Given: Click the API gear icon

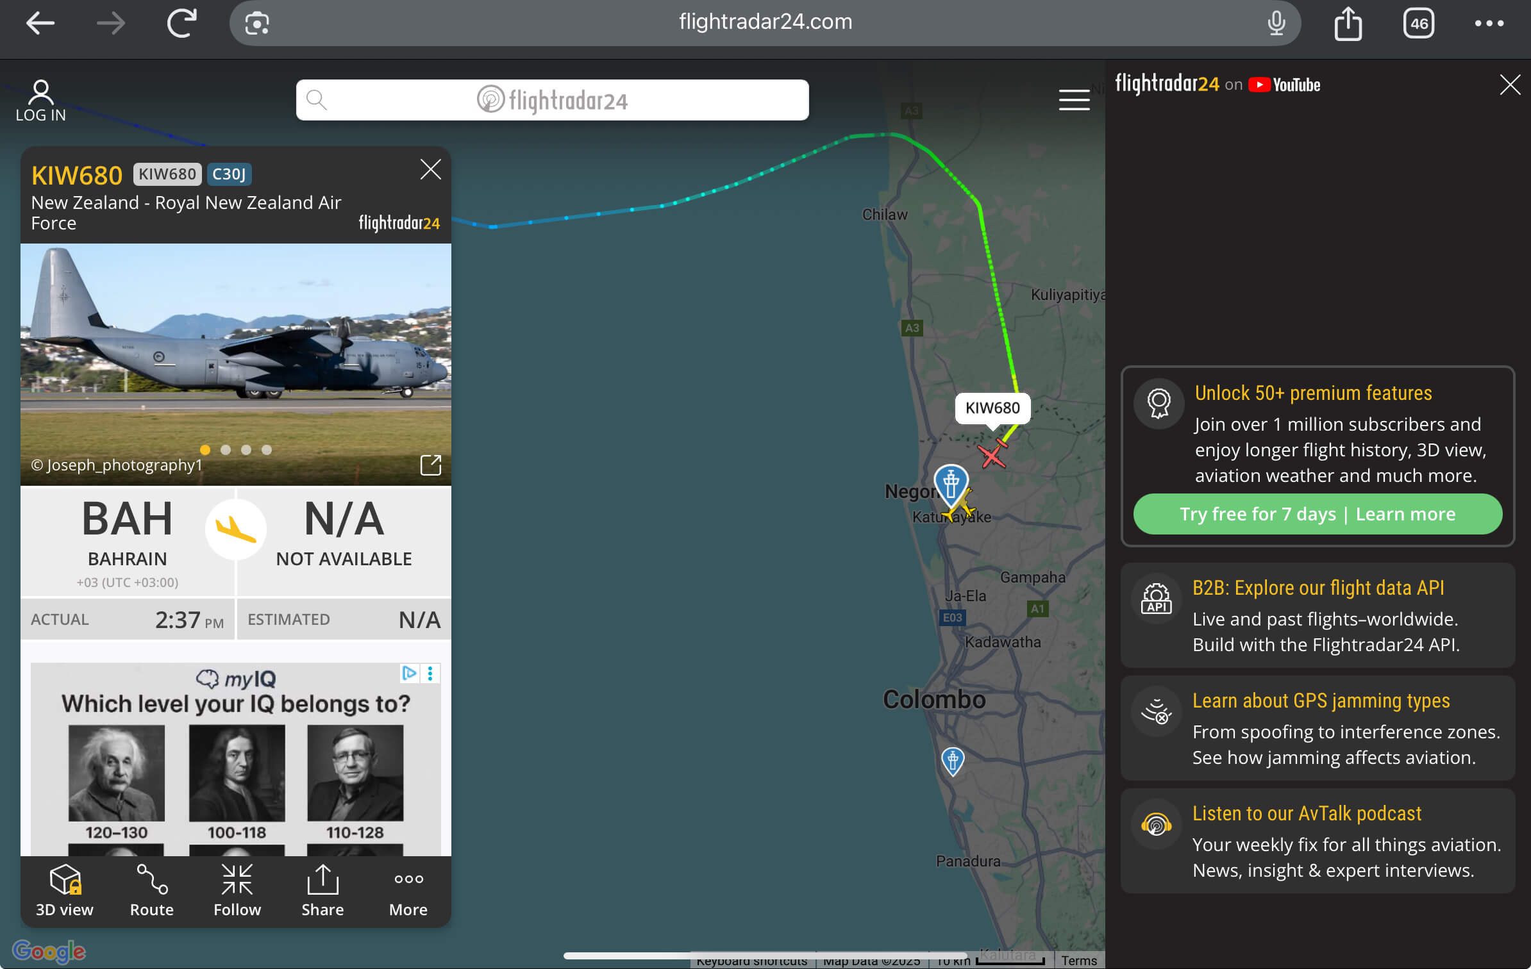Looking at the screenshot, I should [1156, 599].
